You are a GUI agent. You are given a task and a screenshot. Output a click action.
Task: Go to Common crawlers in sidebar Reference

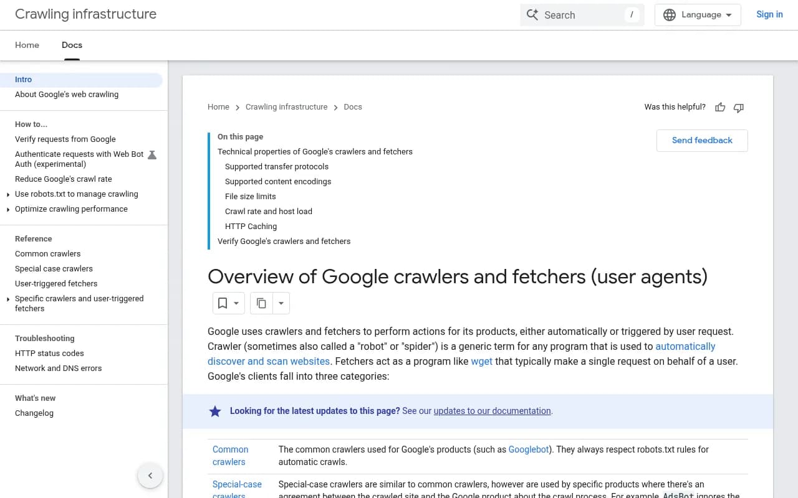pos(47,254)
